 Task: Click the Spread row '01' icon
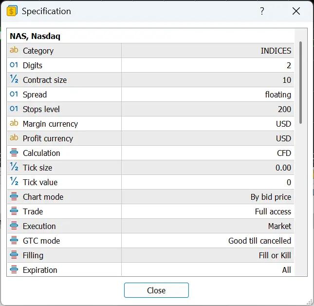point(14,94)
